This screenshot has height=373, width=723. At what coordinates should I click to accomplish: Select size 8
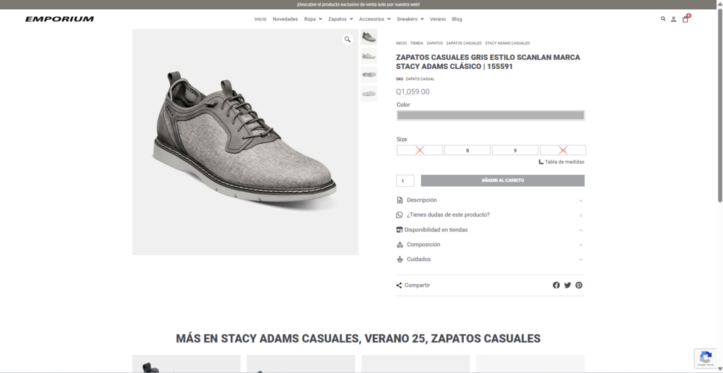point(467,150)
